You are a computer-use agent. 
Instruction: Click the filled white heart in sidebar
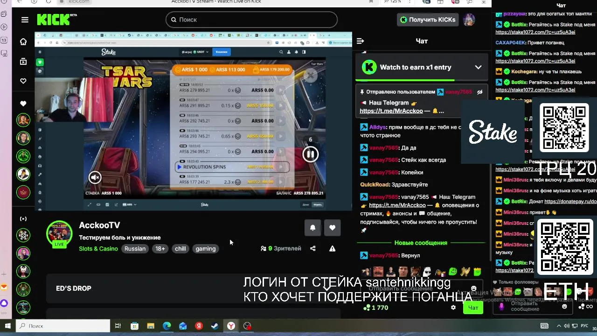coord(23,103)
